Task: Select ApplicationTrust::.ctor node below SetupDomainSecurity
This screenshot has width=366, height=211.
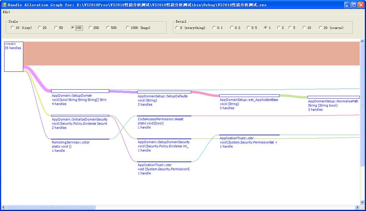Action: (164, 162)
